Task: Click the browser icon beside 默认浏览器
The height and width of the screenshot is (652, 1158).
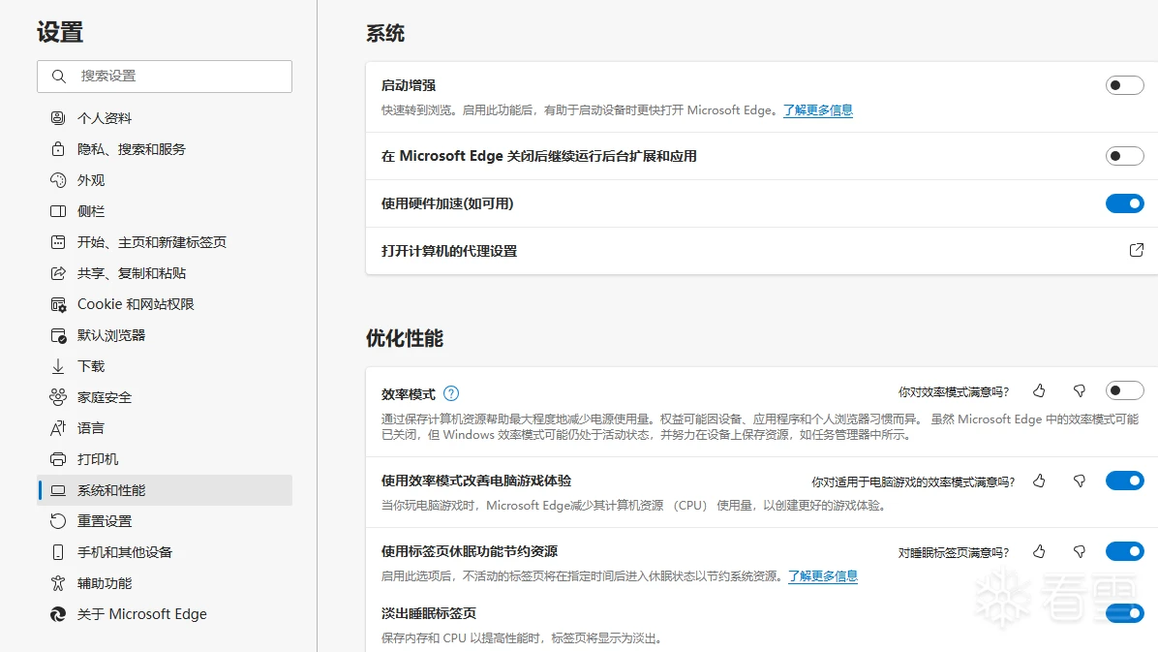Action: (57, 335)
